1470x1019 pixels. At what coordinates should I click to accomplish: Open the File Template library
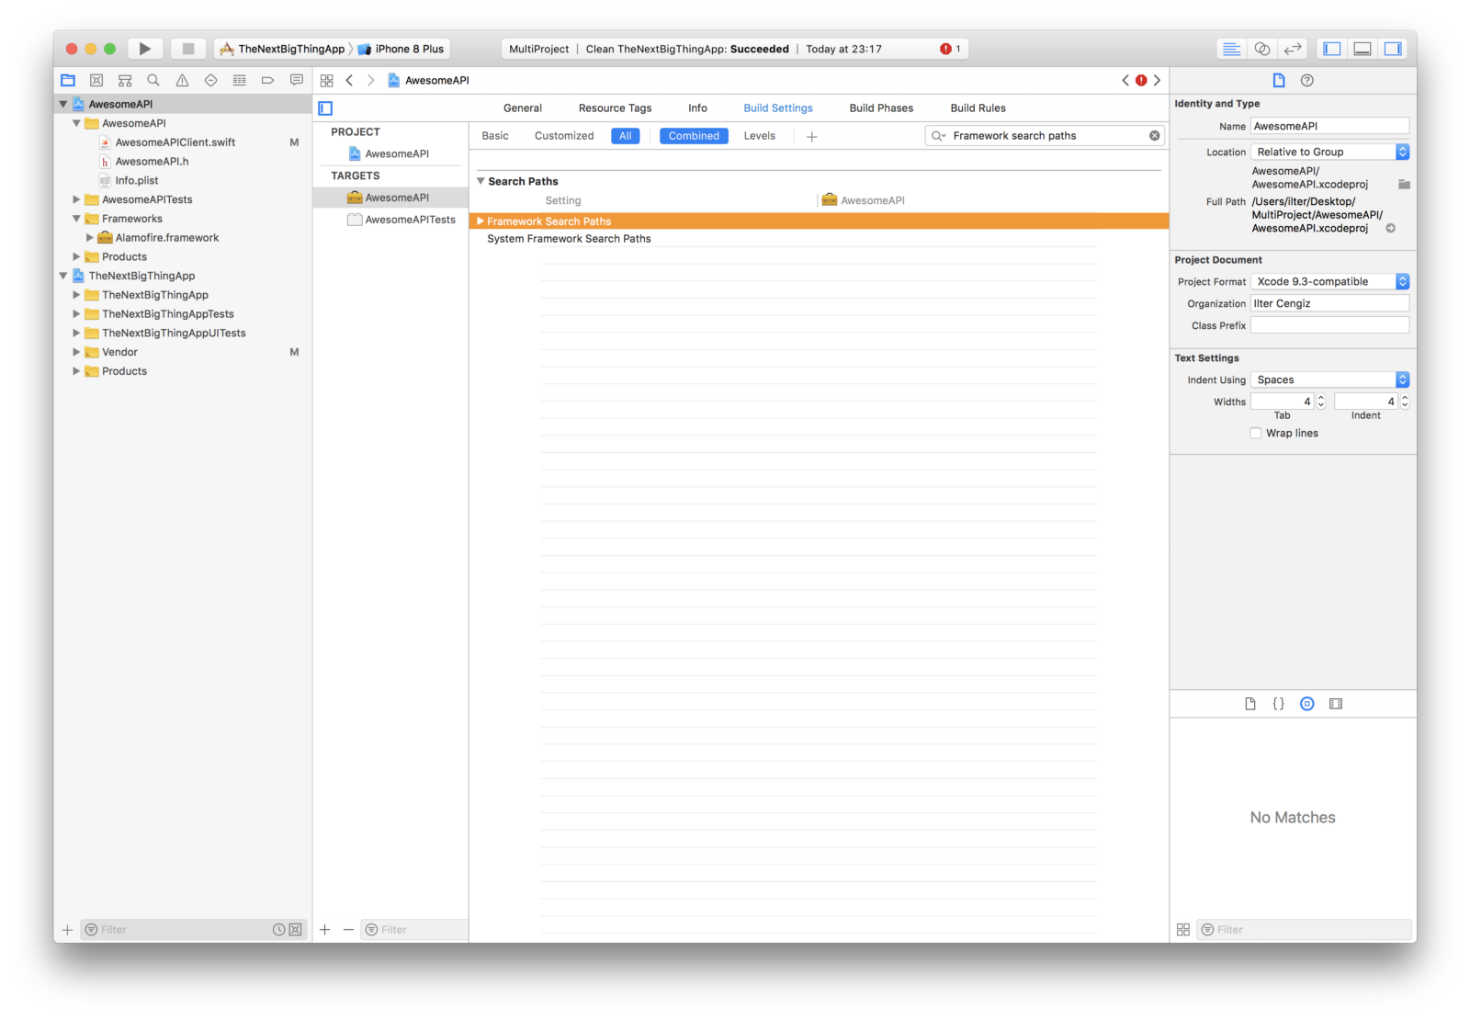[x=1249, y=704]
